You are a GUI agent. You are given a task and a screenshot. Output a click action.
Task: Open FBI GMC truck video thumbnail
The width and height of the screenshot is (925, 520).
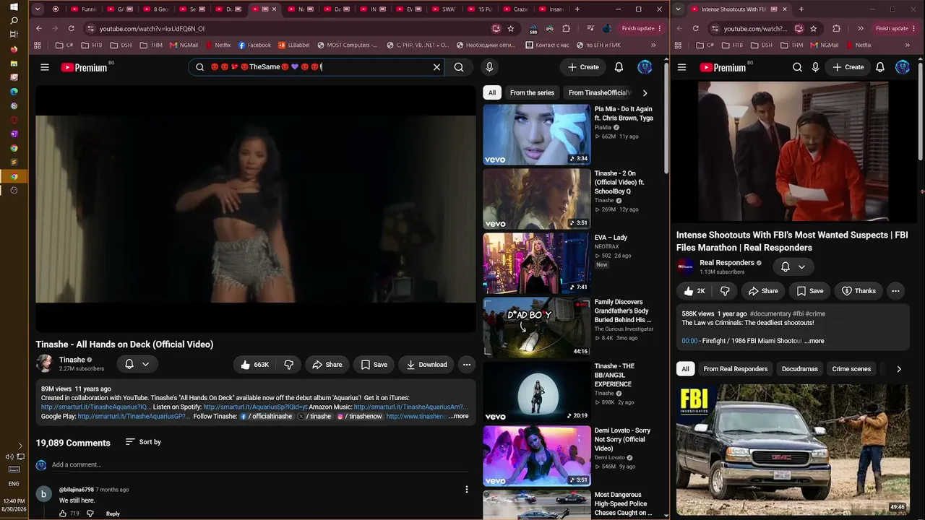click(793, 450)
